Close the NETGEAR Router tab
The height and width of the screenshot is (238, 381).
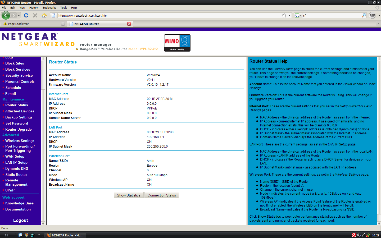tap(129, 24)
